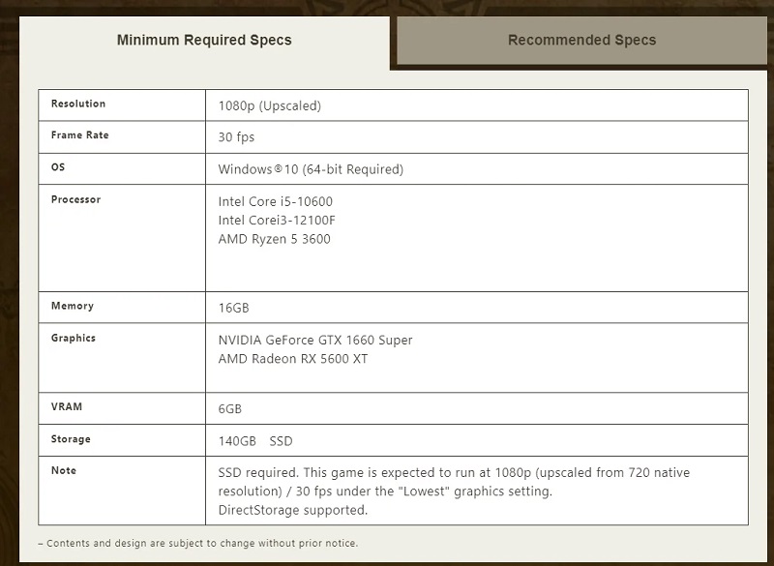Select the AMD Radeon RX 5600 XT line
The height and width of the screenshot is (566, 774).
(x=293, y=359)
